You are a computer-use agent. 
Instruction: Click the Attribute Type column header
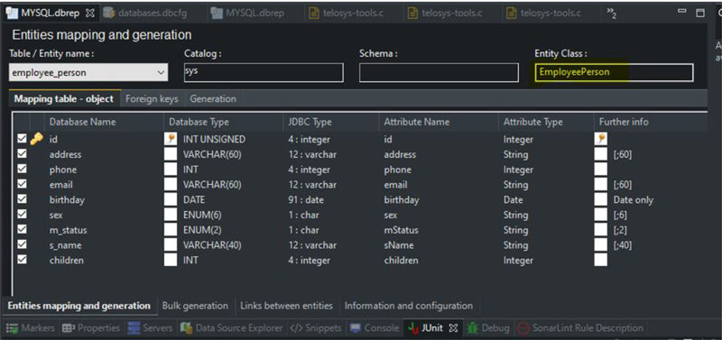[x=546, y=122]
